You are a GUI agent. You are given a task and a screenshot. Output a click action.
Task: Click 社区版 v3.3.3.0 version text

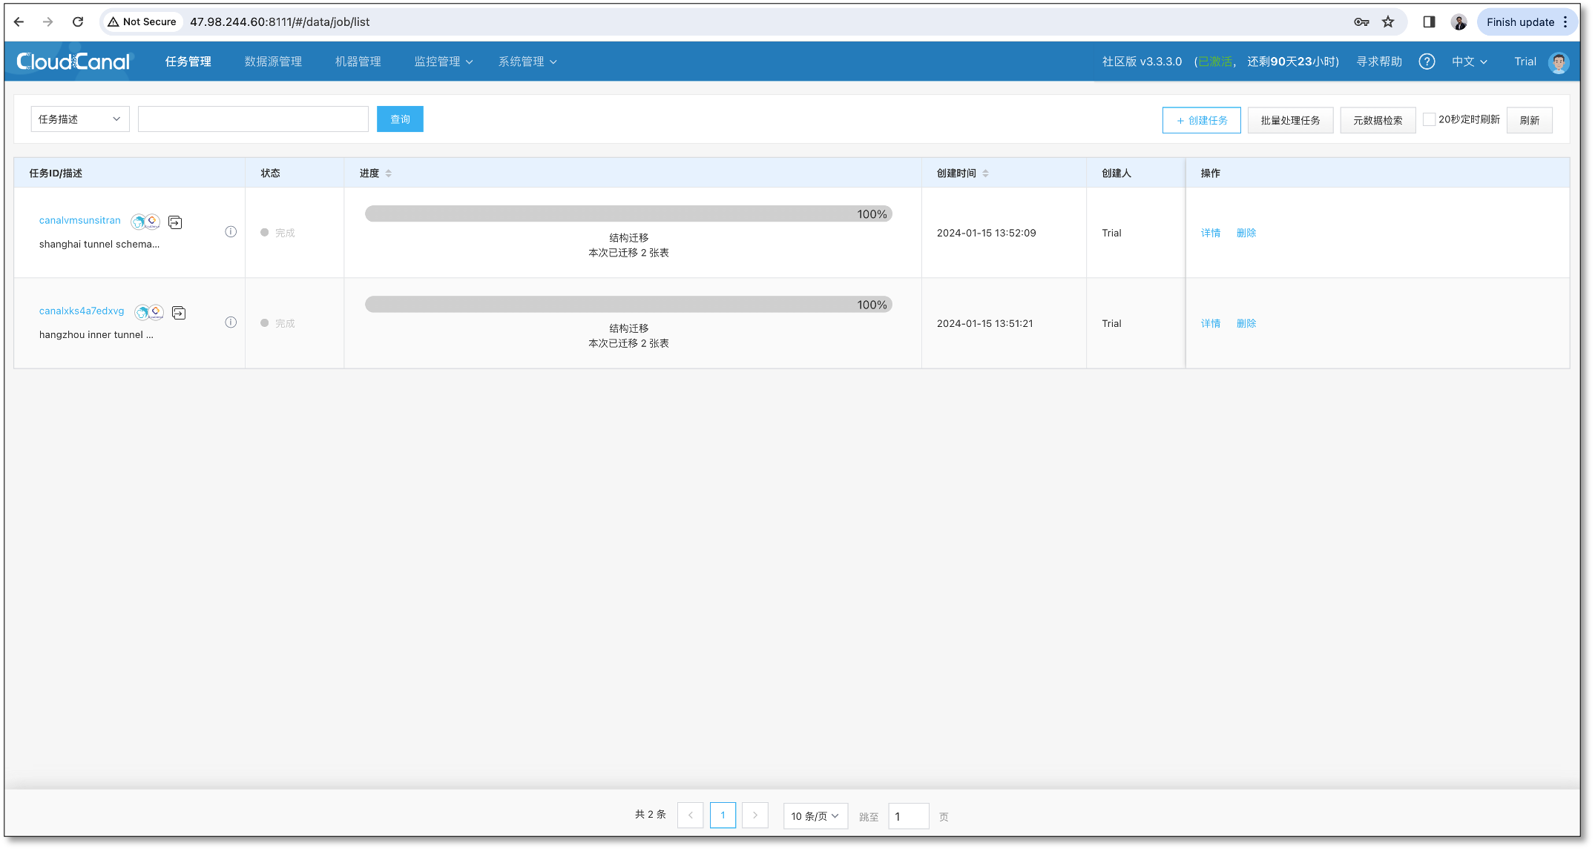click(x=1142, y=62)
